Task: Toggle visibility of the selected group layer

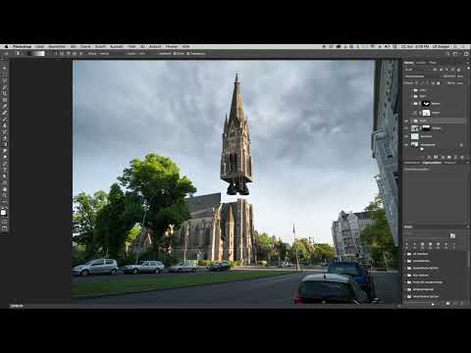Action: pyautogui.click(x=406, y=121)
